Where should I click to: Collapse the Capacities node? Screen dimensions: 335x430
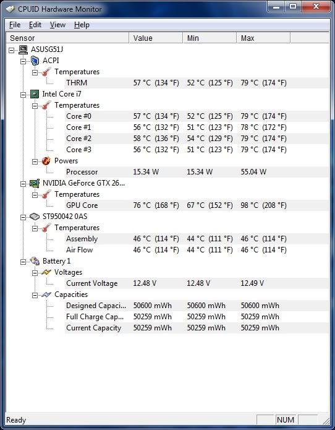click(35, 295)
